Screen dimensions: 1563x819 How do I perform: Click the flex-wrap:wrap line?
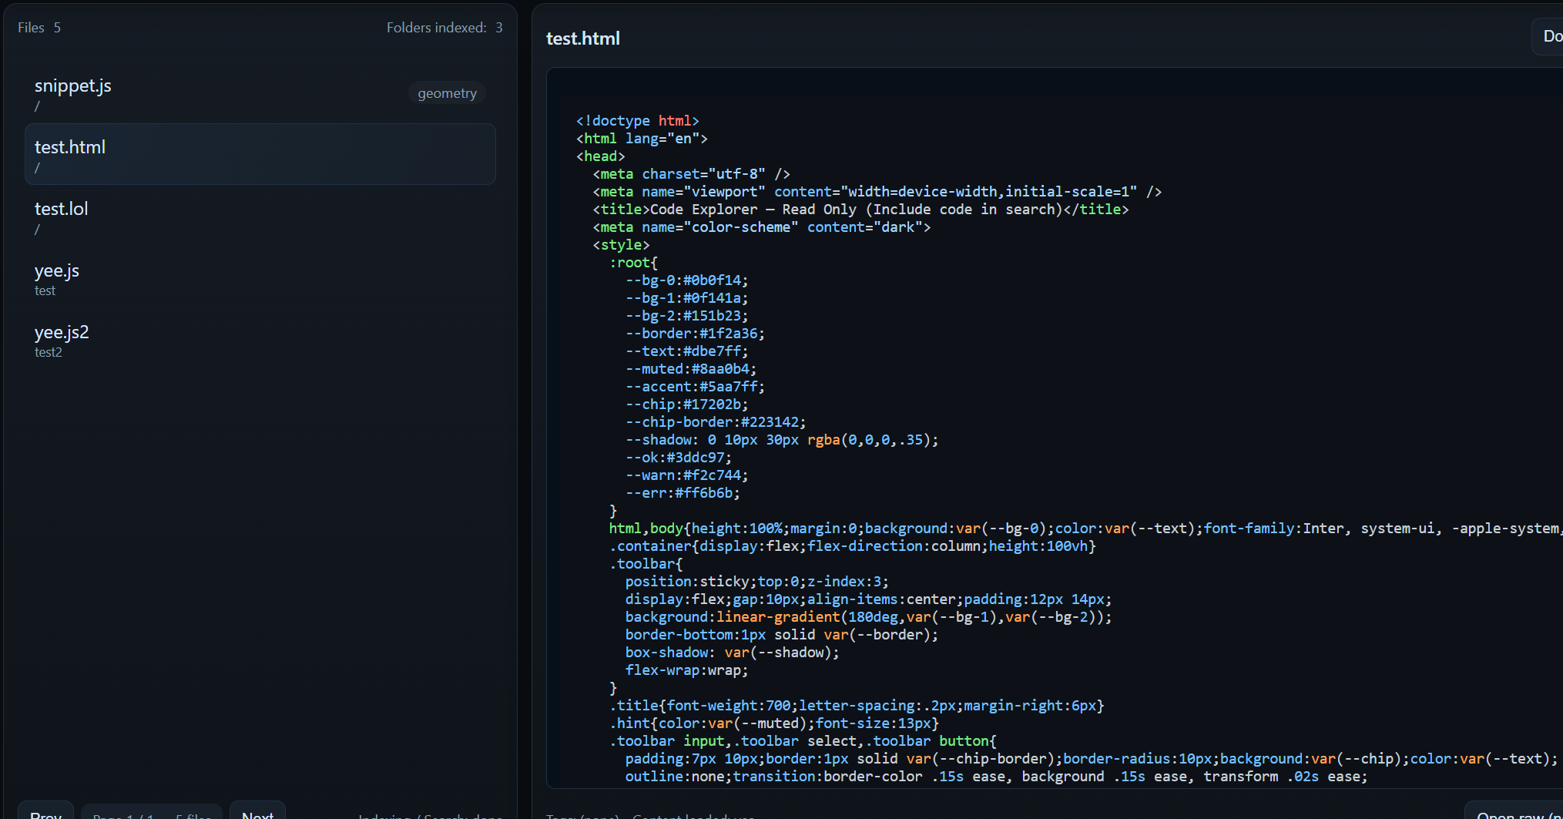click(686, 670)
